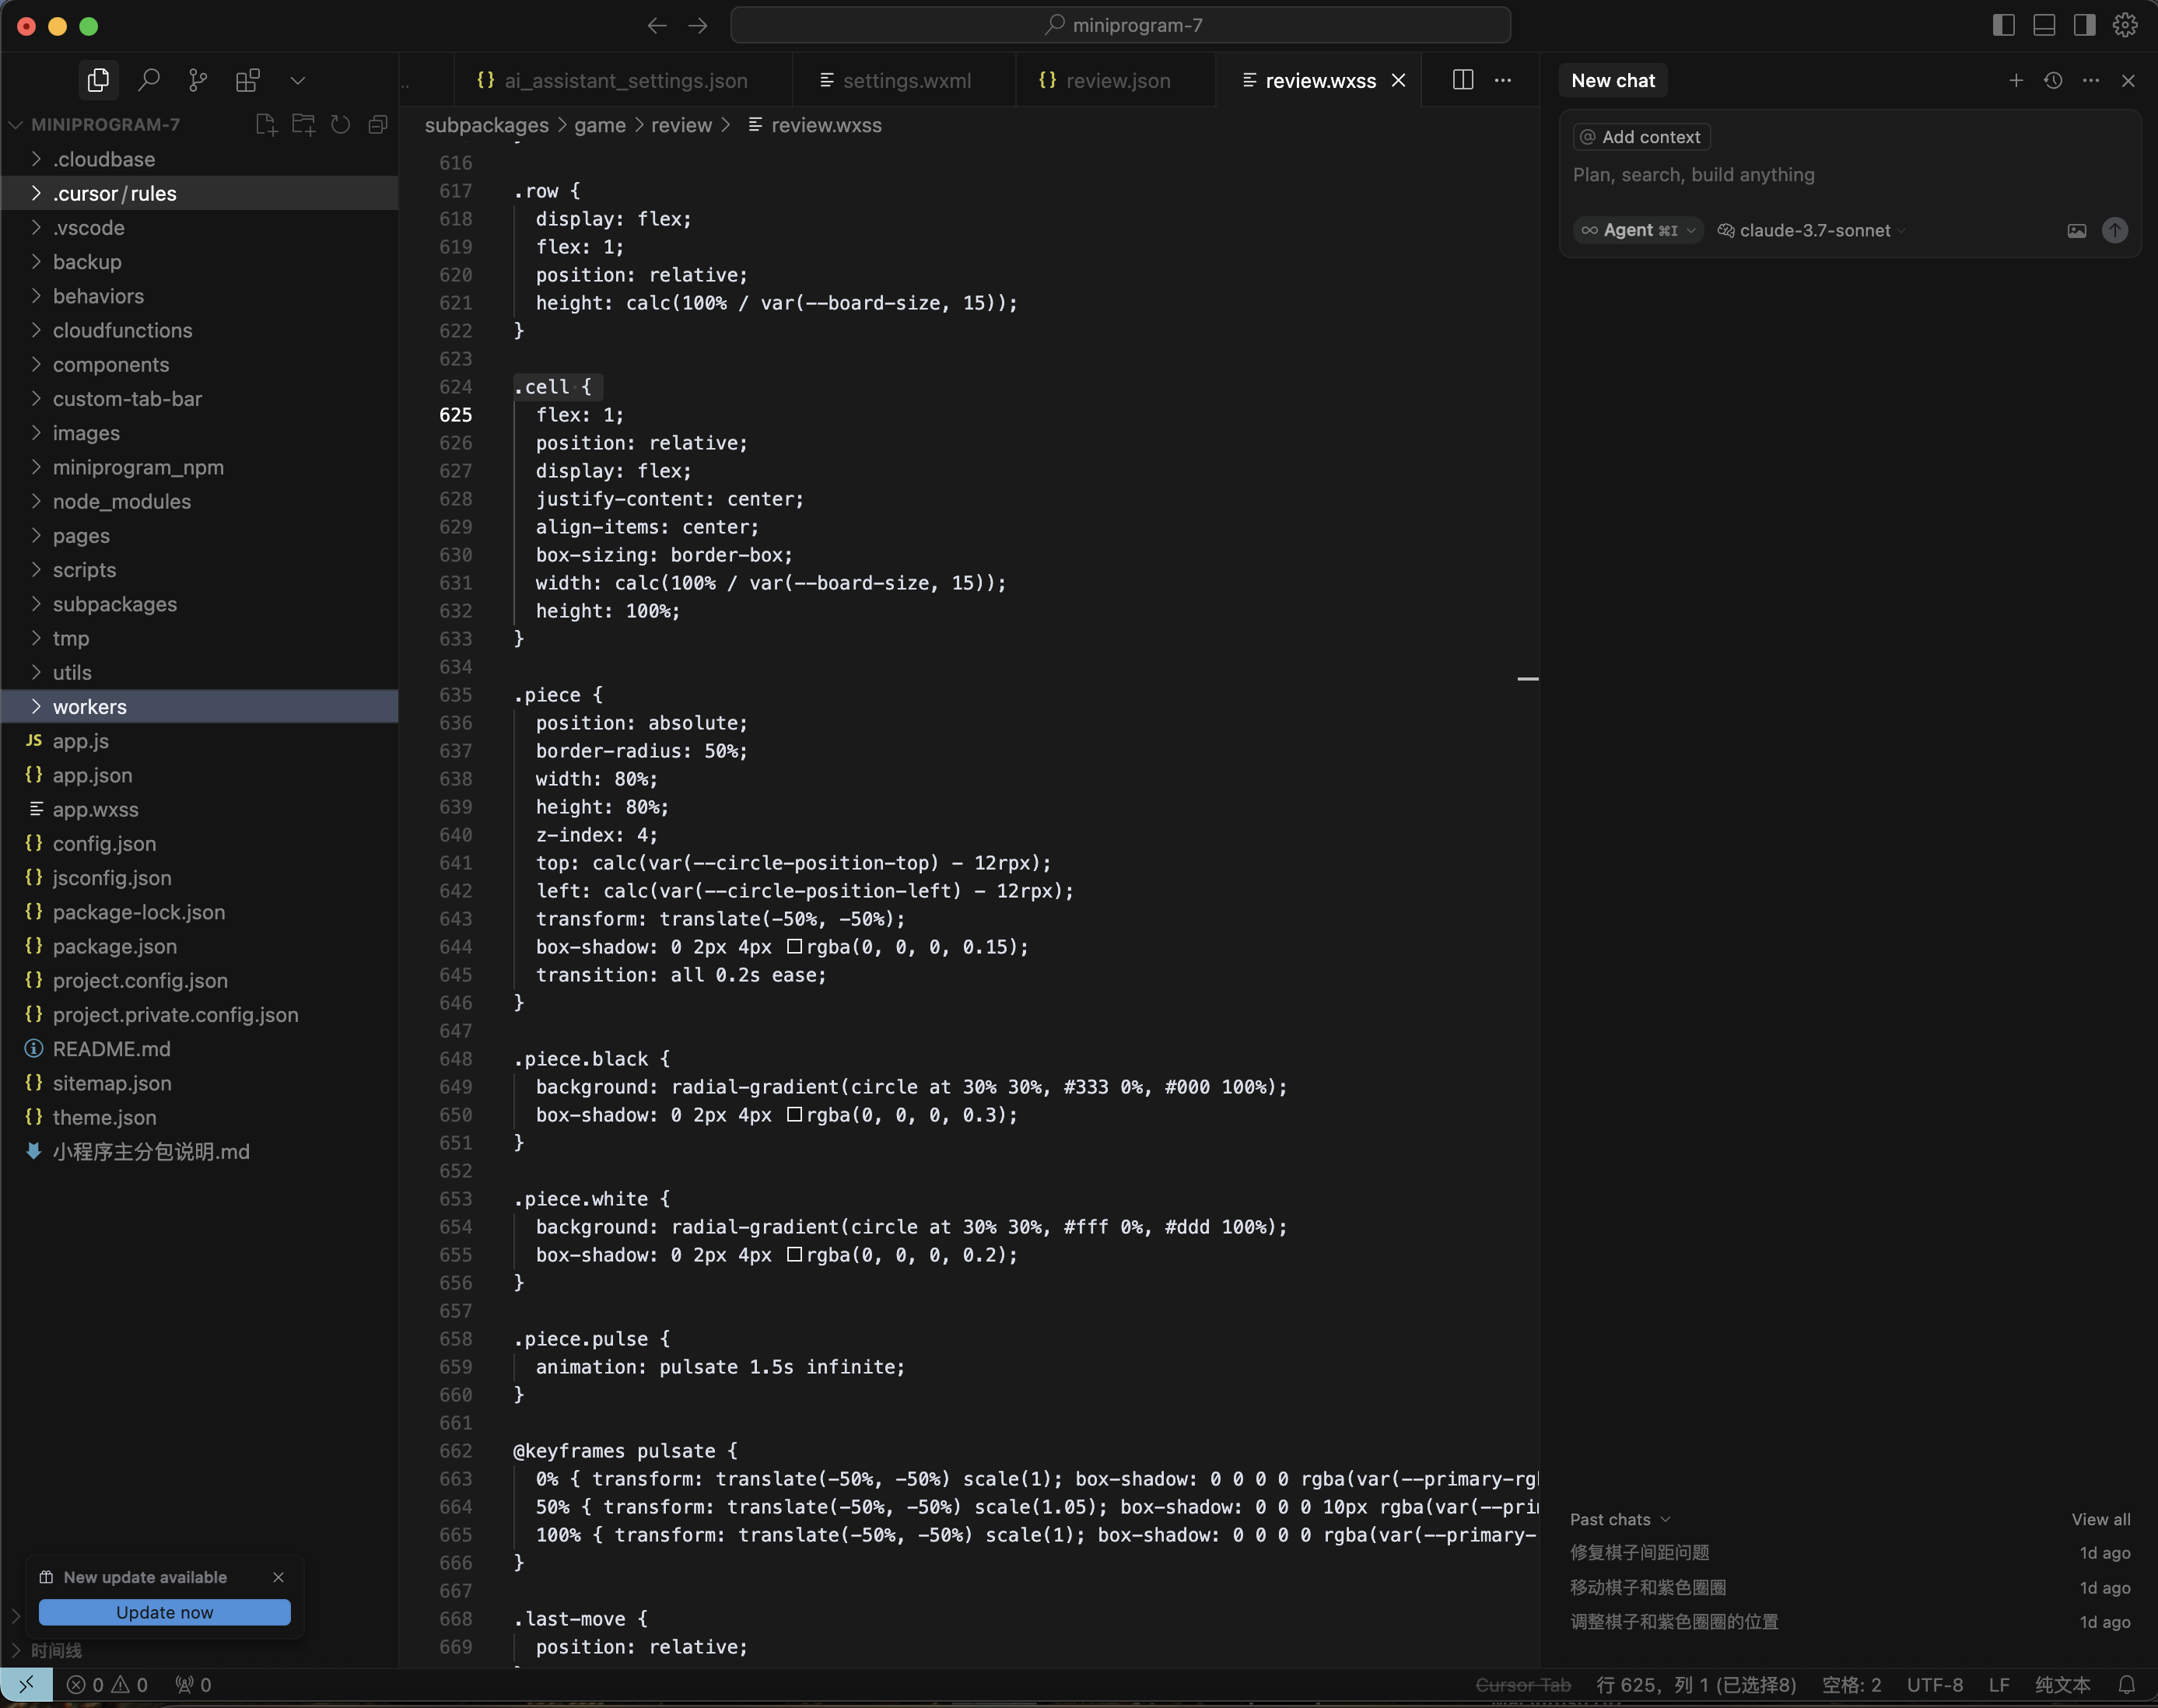The width and height of the screenshot is (2158, 1708).
Task: Start a new chat with plus icon
Action: (x=2016, y=80)
